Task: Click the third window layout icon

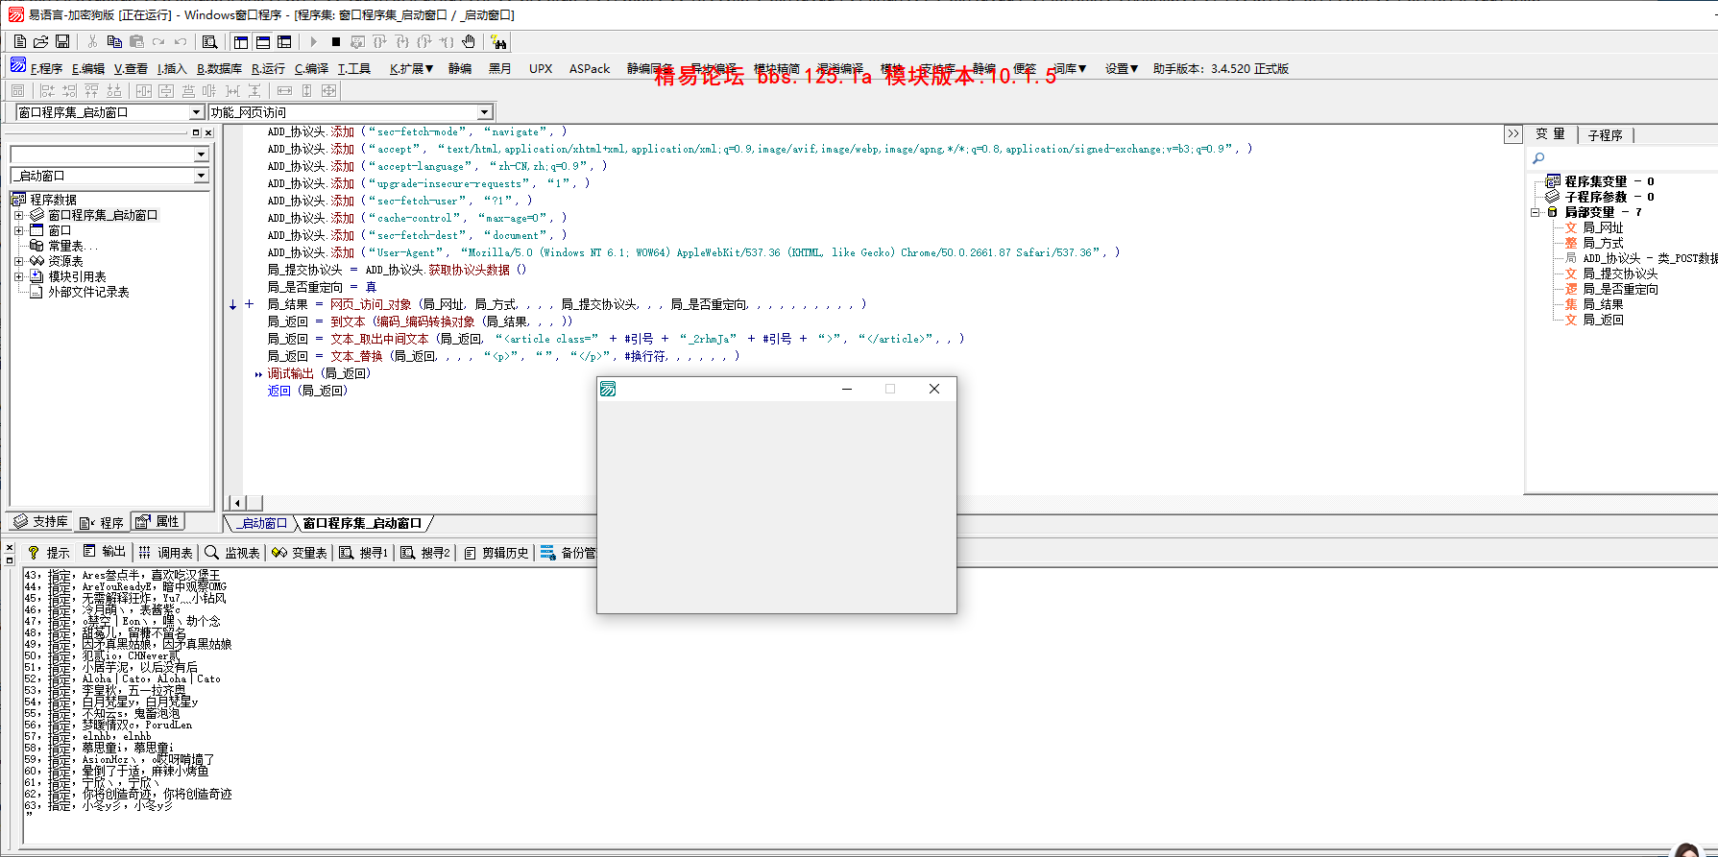Action: 284,41
